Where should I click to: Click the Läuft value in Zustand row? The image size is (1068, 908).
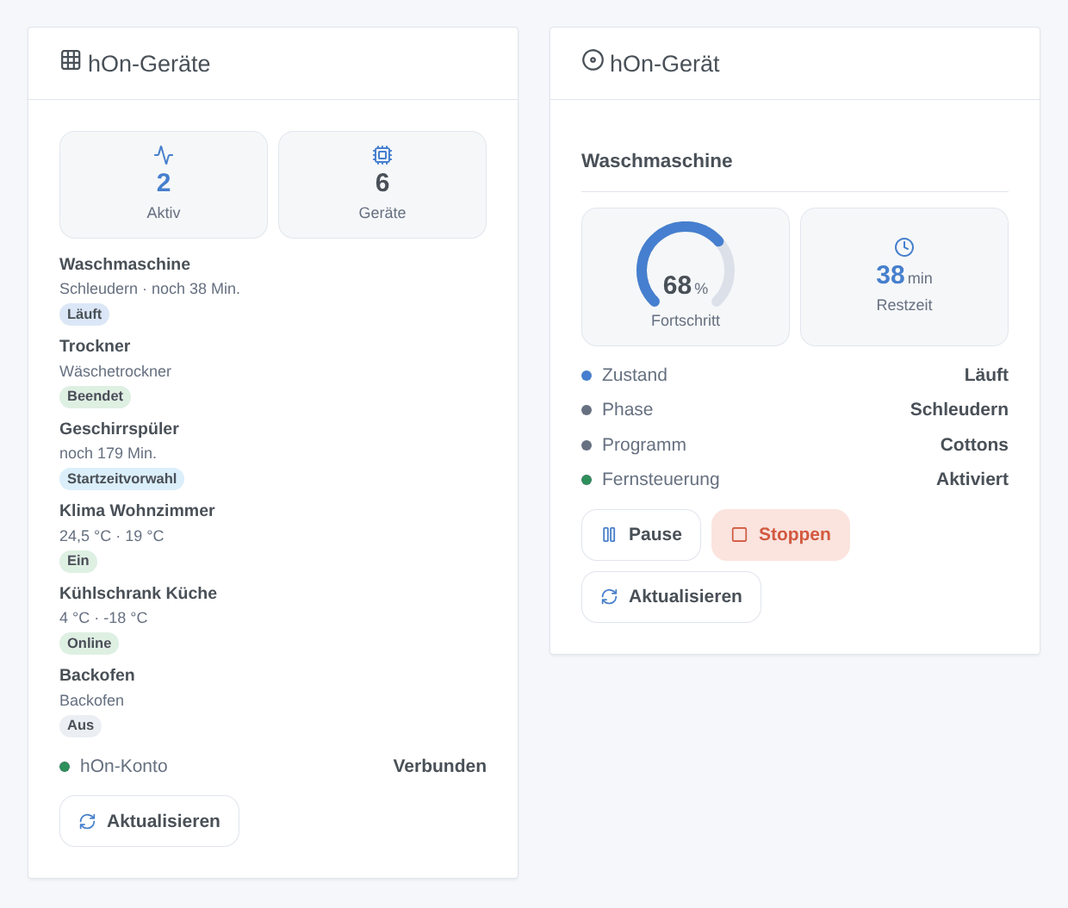coord(986,375)
